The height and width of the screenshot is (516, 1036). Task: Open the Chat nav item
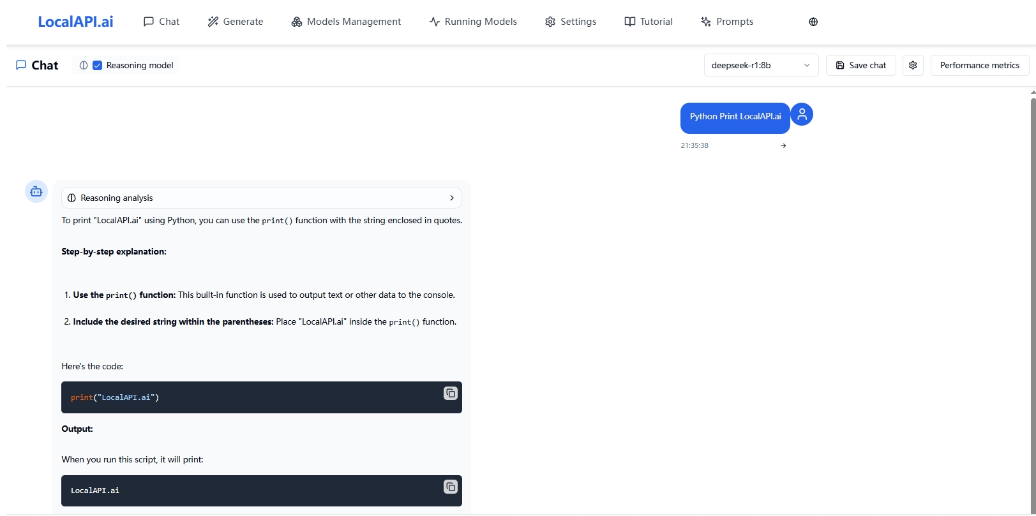[161, 22]
